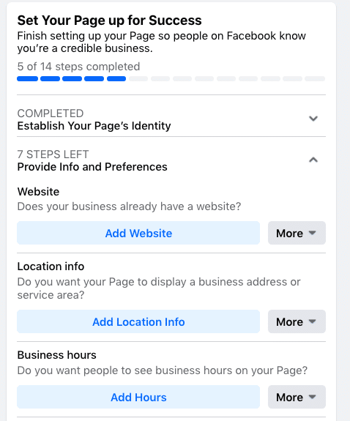The width and height of the screenshot is (350, 421).
Task: Click the Location info step heading
Action: [51, 267]
